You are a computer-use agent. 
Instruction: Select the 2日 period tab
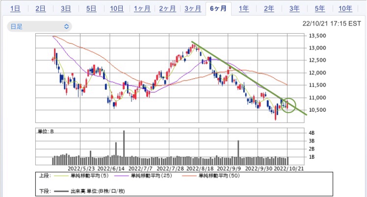point(41,9)
